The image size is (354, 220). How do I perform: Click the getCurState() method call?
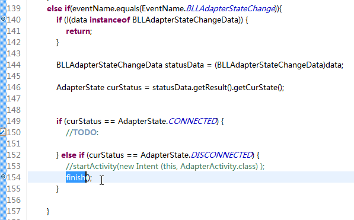(257, 87)
